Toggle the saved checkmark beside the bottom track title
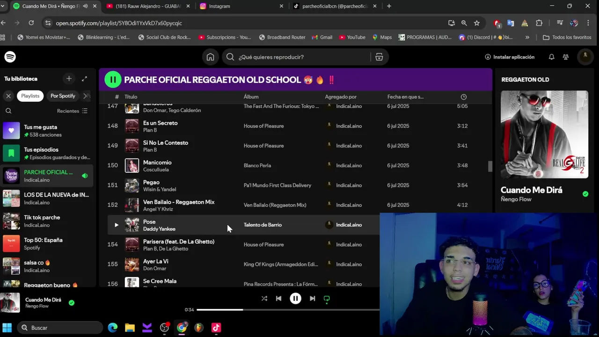599x337 pixels. [72, 303]
